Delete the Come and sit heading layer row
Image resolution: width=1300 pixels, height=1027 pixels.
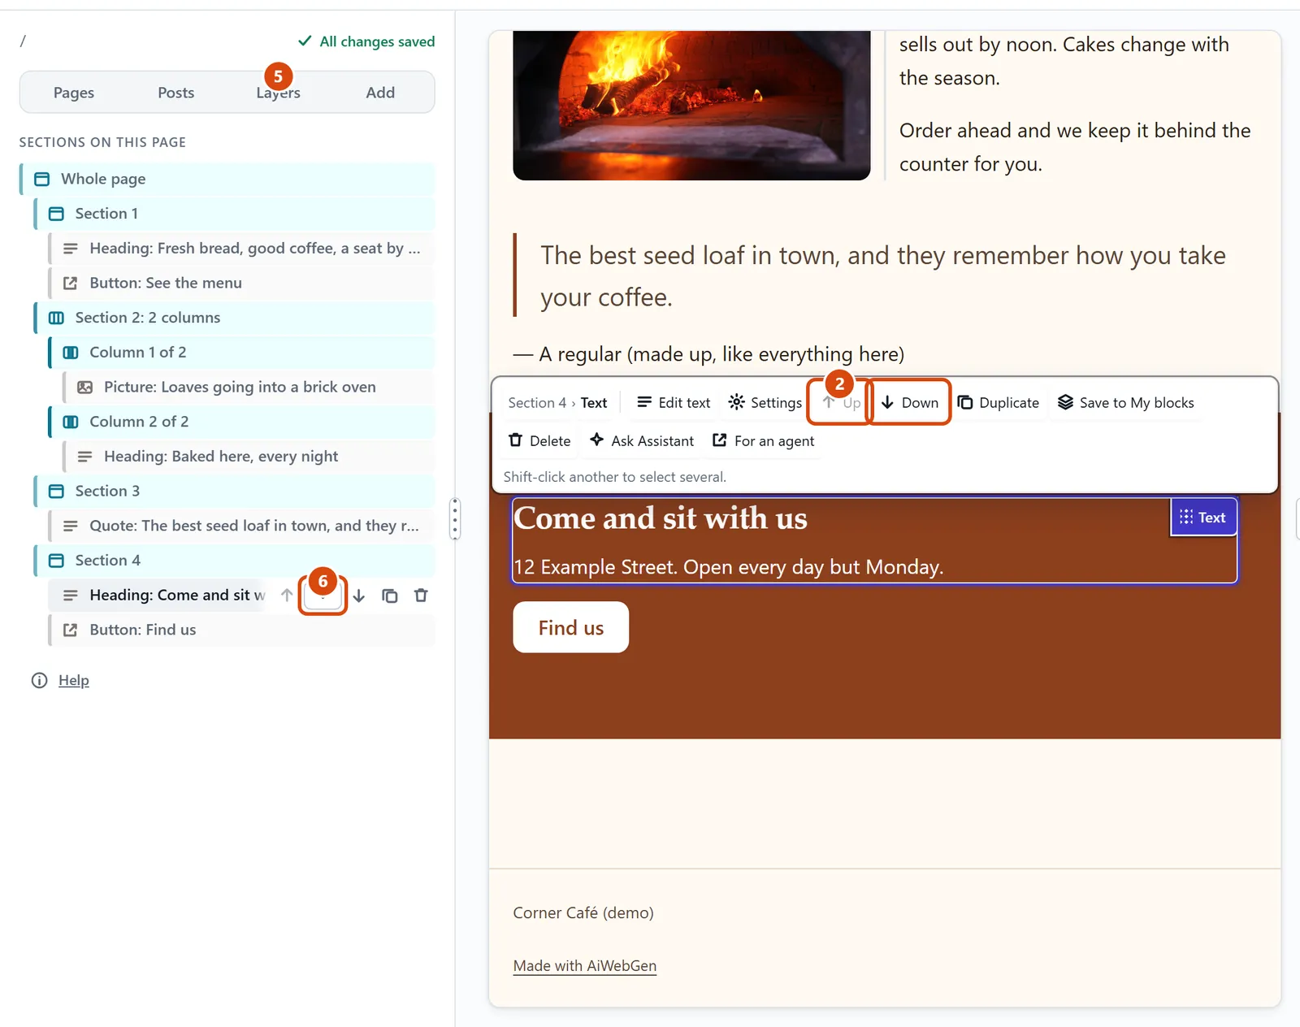coord(421,596)
